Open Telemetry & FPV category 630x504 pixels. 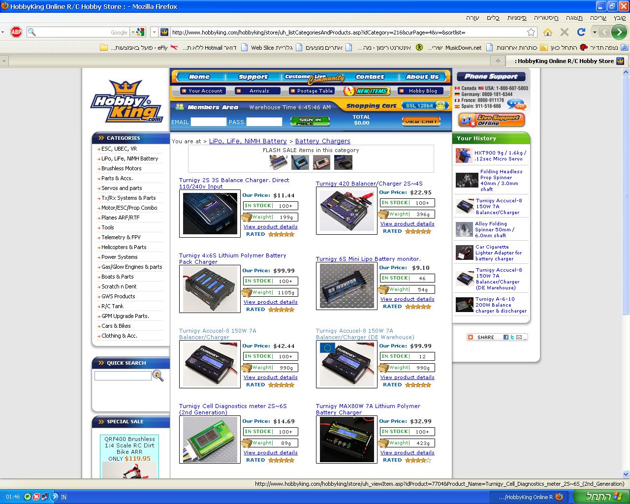(121, 237)
